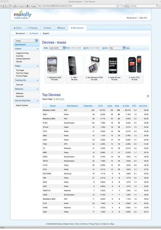Open the Last month date range dropdown

click(57, 48)
